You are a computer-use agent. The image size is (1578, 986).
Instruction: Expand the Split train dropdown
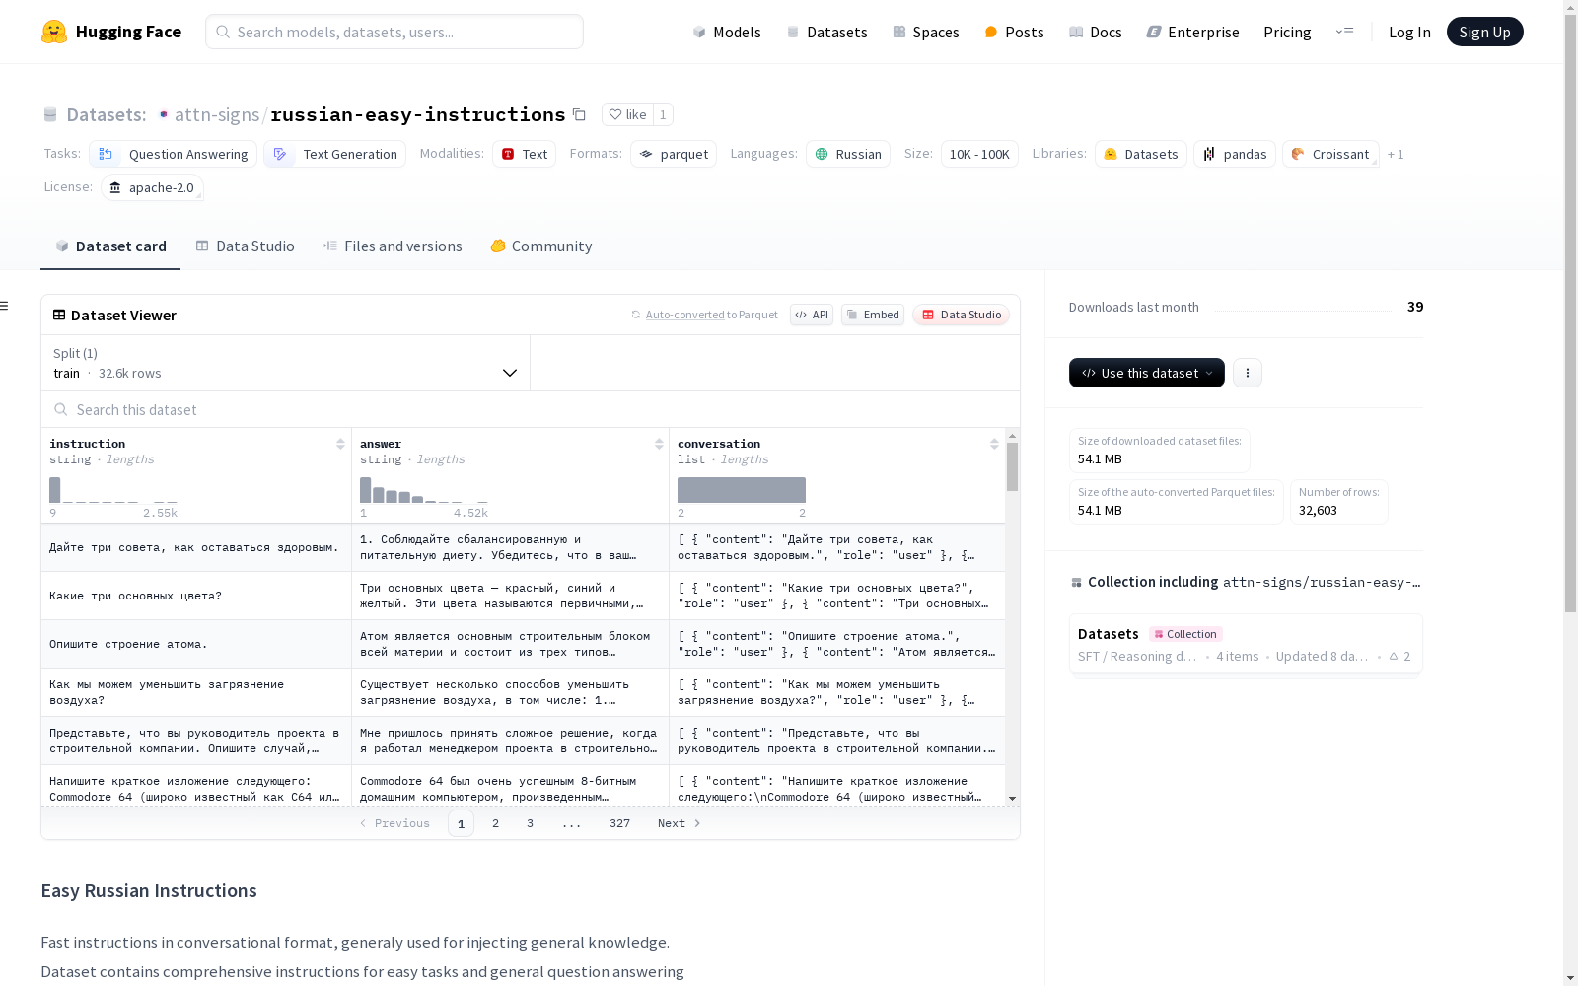click(286, 363)
